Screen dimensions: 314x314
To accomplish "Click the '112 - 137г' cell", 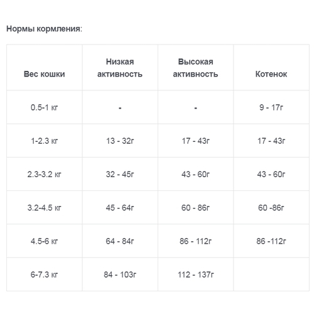I will click(x=195, y=274).
